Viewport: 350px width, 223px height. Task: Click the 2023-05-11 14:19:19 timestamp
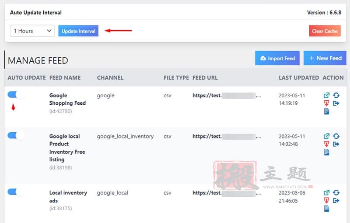[292, 99]
